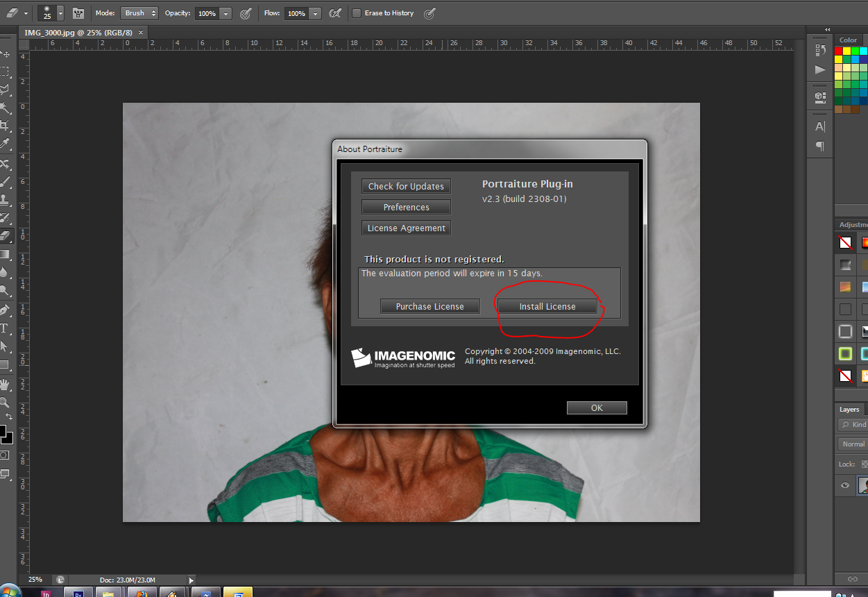Select the Path Selection tool
Screen dimensions: 868x597
click(5, 346)
